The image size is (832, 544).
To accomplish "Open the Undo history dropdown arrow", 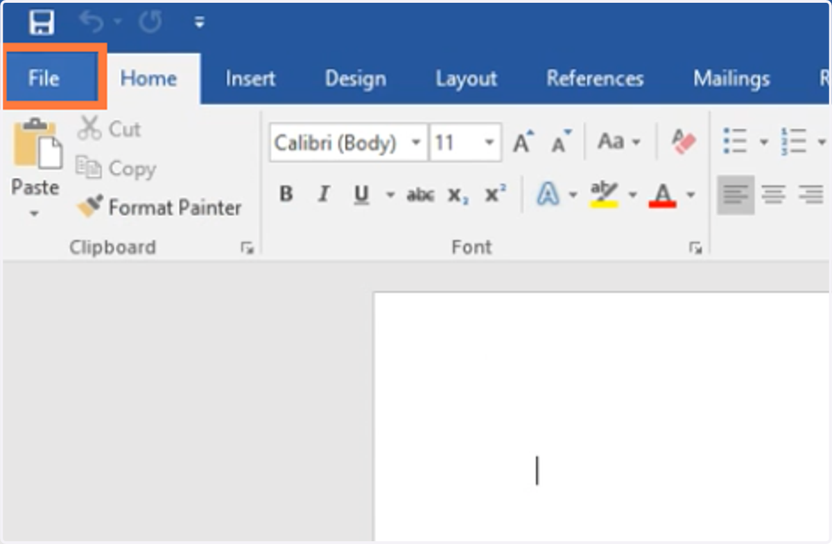I will pyautogui.click(x=117, y=23).
